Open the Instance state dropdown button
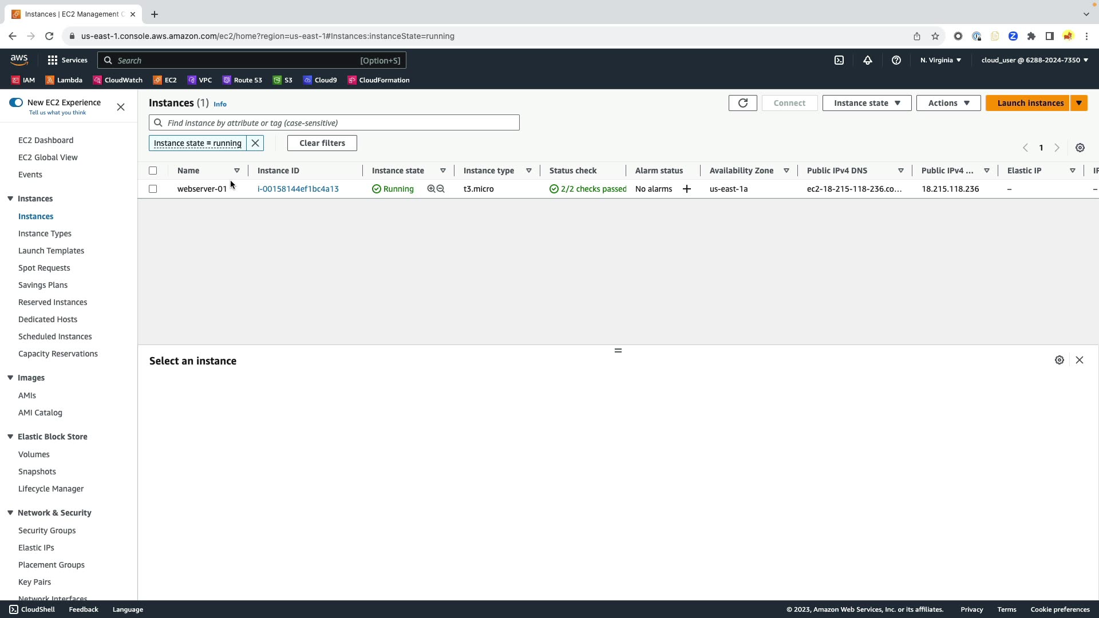The height and width of the screenshot is (618, 1099). [867, 103]
